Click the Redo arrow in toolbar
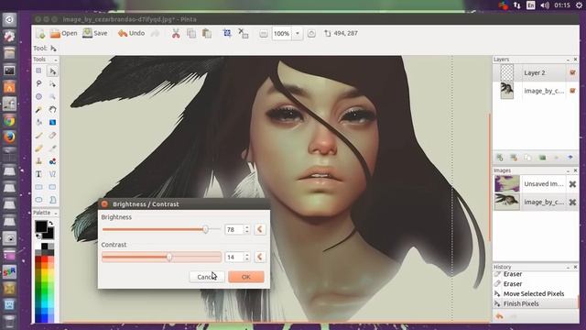Image resolution: width=586 pixels, height=330 pixels. tap(155, 34)
